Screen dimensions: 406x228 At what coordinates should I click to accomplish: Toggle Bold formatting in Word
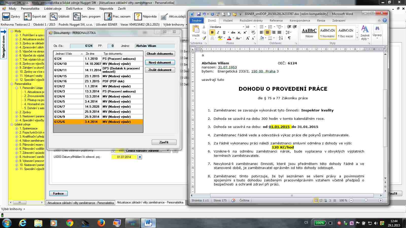click(212, 32)
